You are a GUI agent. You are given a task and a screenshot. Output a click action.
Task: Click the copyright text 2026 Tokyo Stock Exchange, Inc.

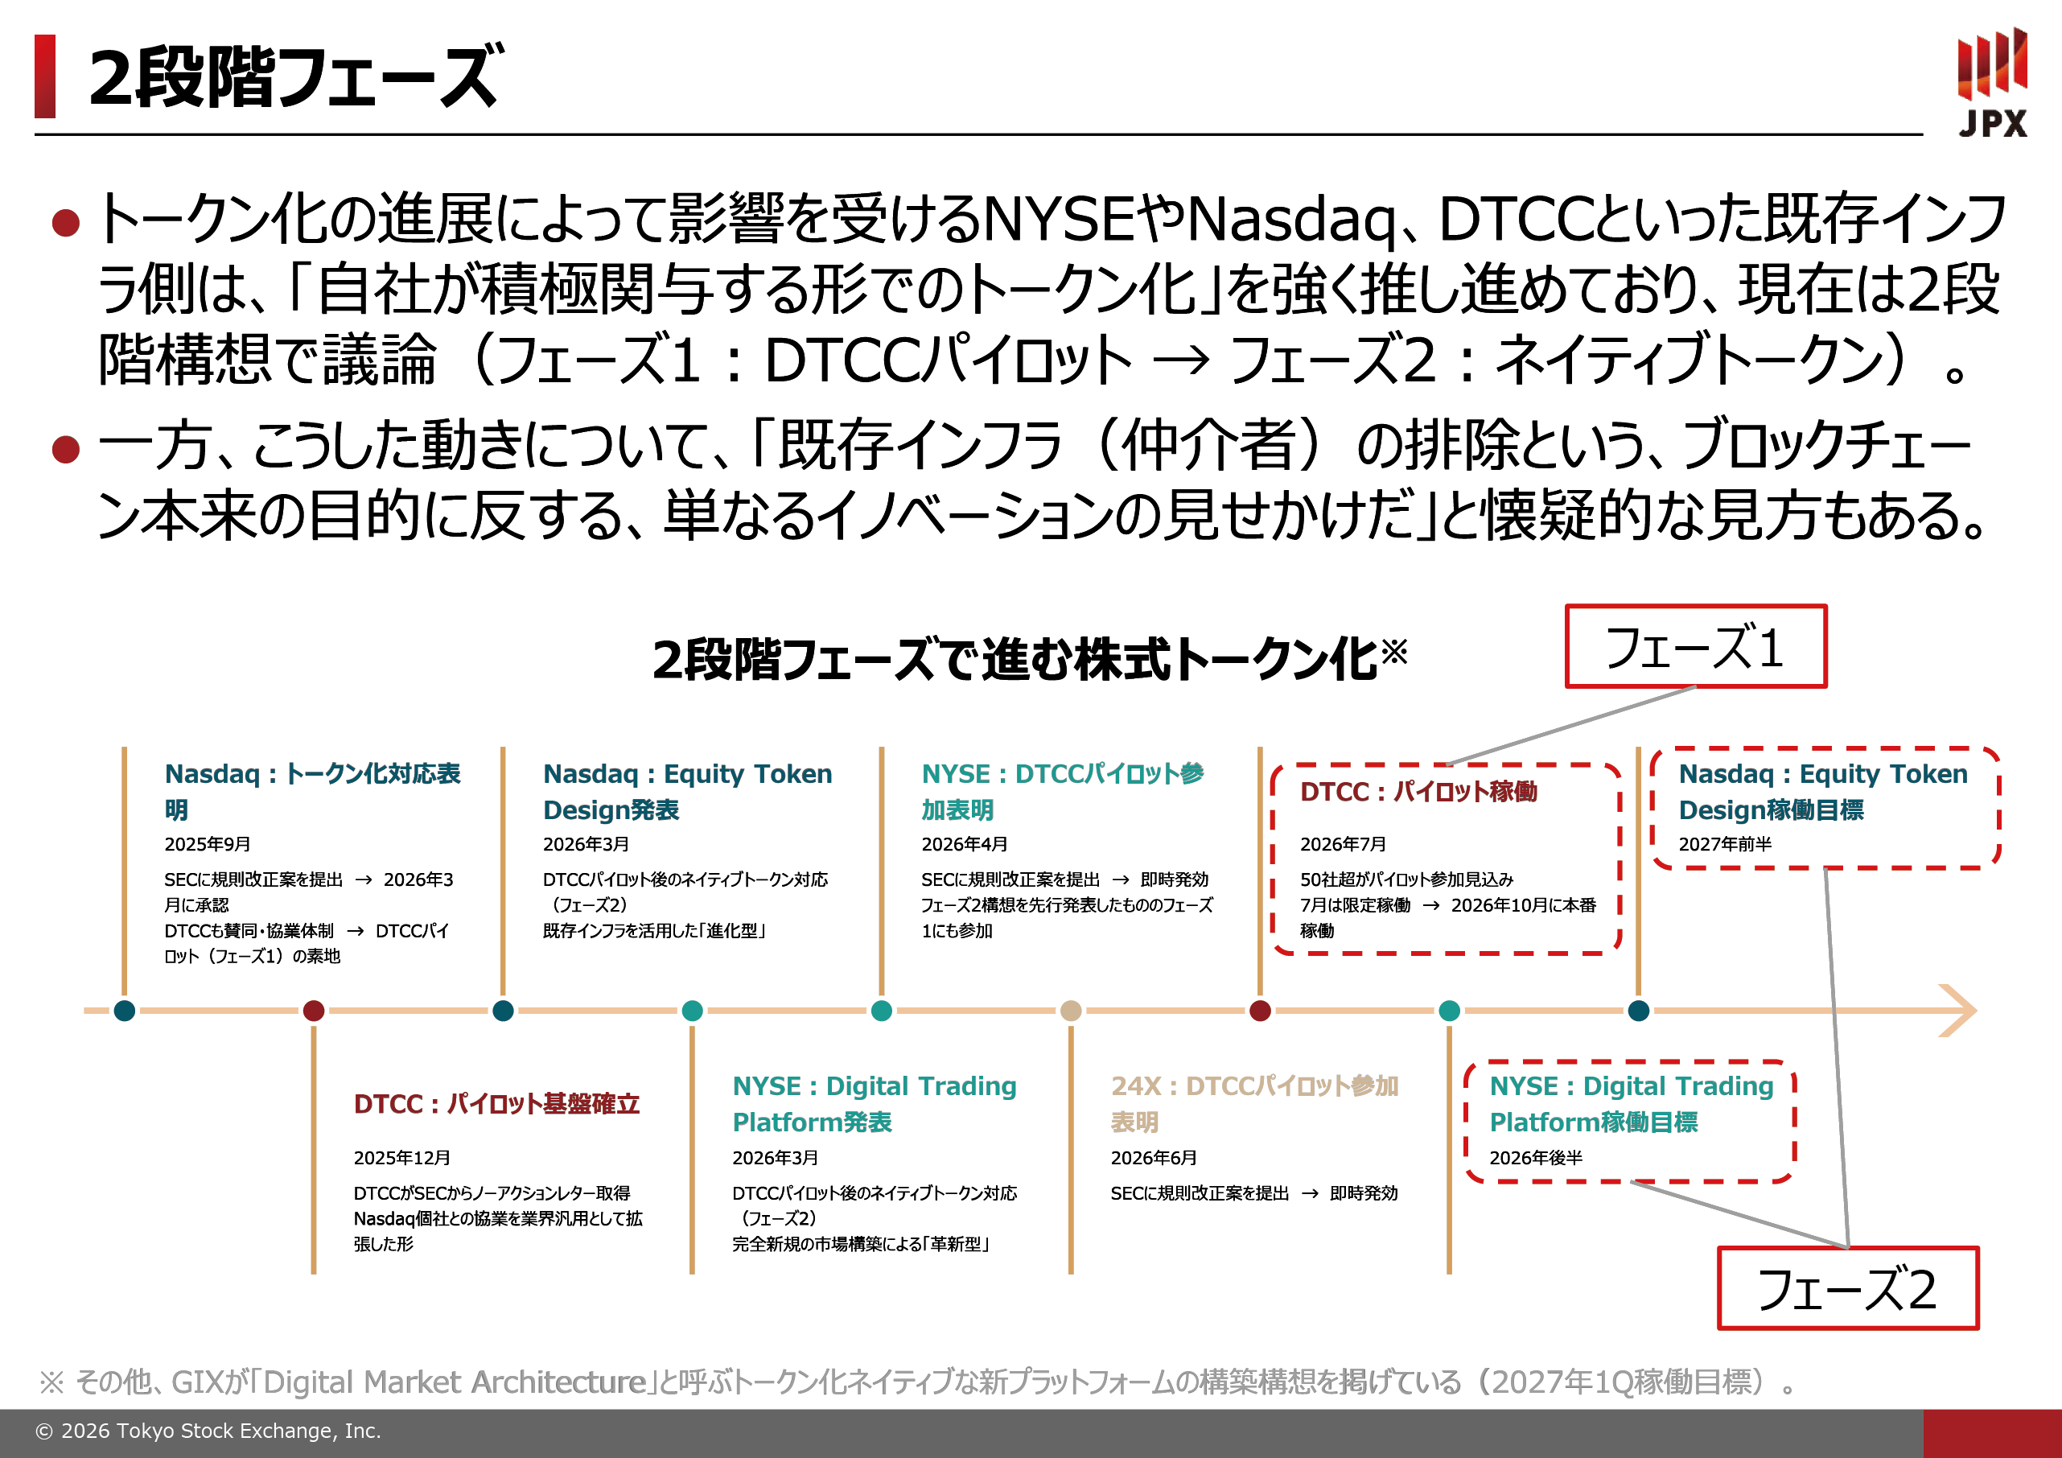point(208,1431)
